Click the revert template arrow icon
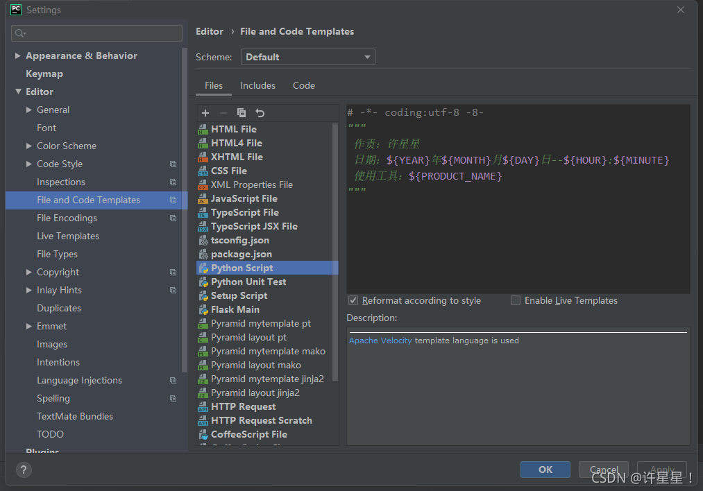This screenshot has width=703, height=491. [x=260, y=113]
